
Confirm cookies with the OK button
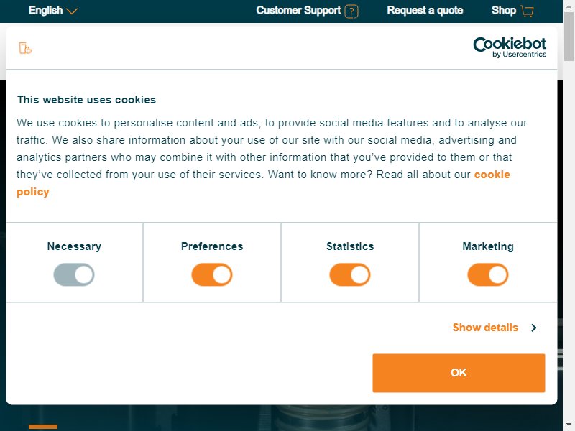(459, 373)
